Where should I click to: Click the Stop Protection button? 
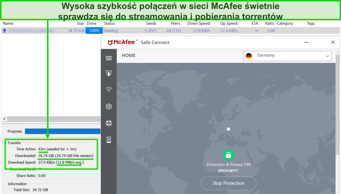tap(228, 183)
